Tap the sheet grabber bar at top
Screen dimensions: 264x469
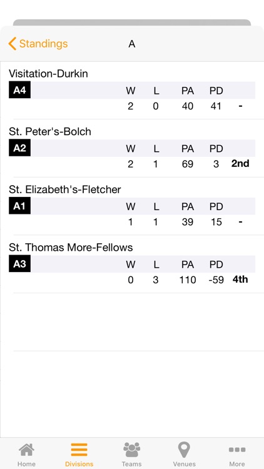click(x=132, y=23)
